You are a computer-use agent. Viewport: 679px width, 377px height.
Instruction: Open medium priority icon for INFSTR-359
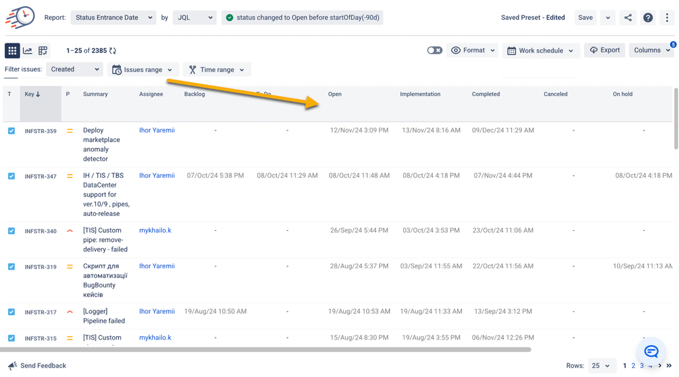point(70,130)
